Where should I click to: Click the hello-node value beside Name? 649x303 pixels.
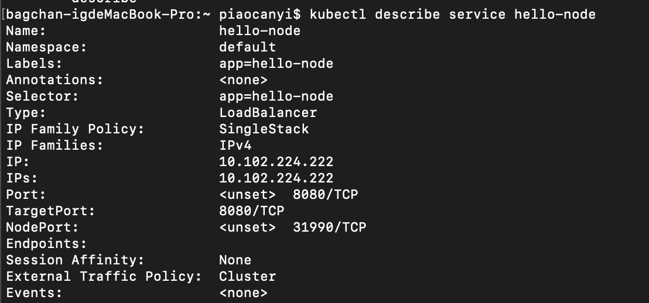pyautogui.click(x=259, y=31)
